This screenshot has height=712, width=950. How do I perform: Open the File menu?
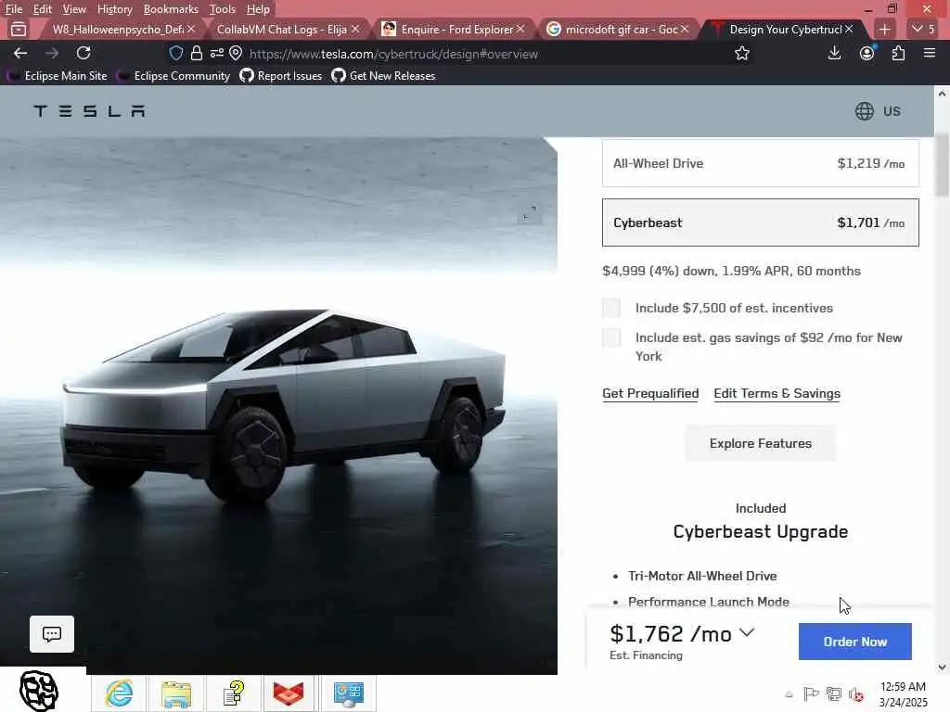tap(14, 9)
